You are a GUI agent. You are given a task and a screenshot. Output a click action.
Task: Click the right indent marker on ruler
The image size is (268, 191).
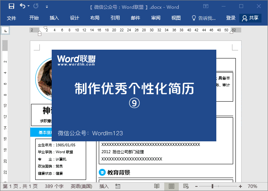pos(231,32)
